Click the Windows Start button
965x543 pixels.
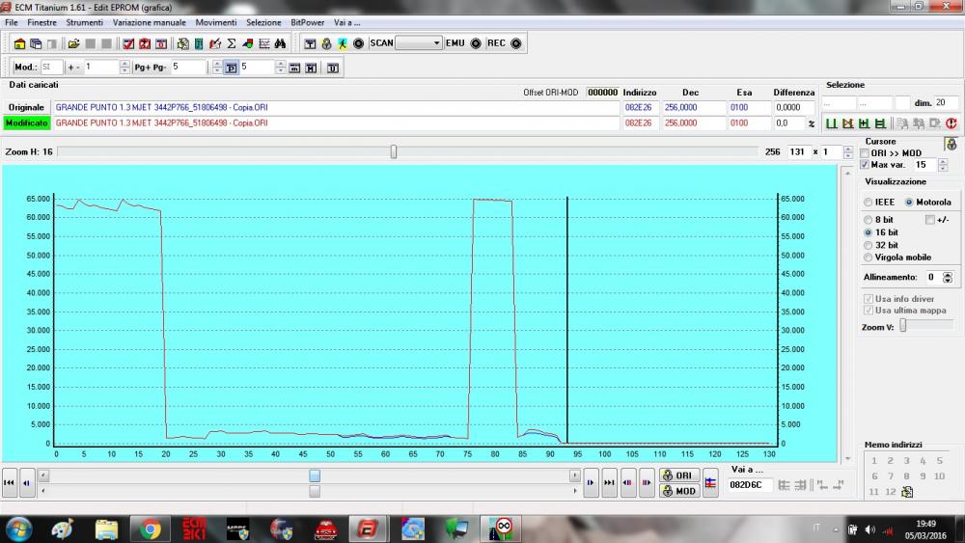tap(18, 529)
